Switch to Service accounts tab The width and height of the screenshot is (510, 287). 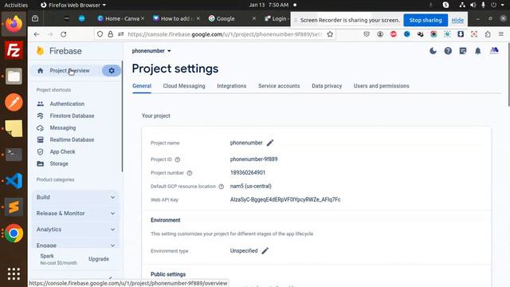coord(279,86)
